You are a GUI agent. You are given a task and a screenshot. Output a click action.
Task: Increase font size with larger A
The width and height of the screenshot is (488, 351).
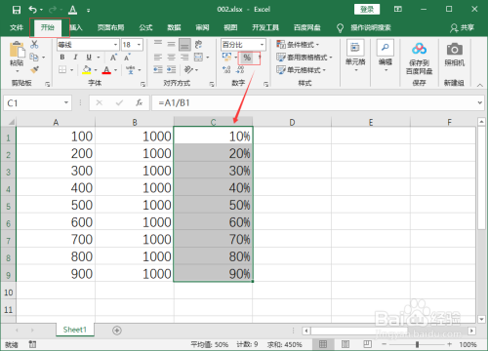point(113,58)
